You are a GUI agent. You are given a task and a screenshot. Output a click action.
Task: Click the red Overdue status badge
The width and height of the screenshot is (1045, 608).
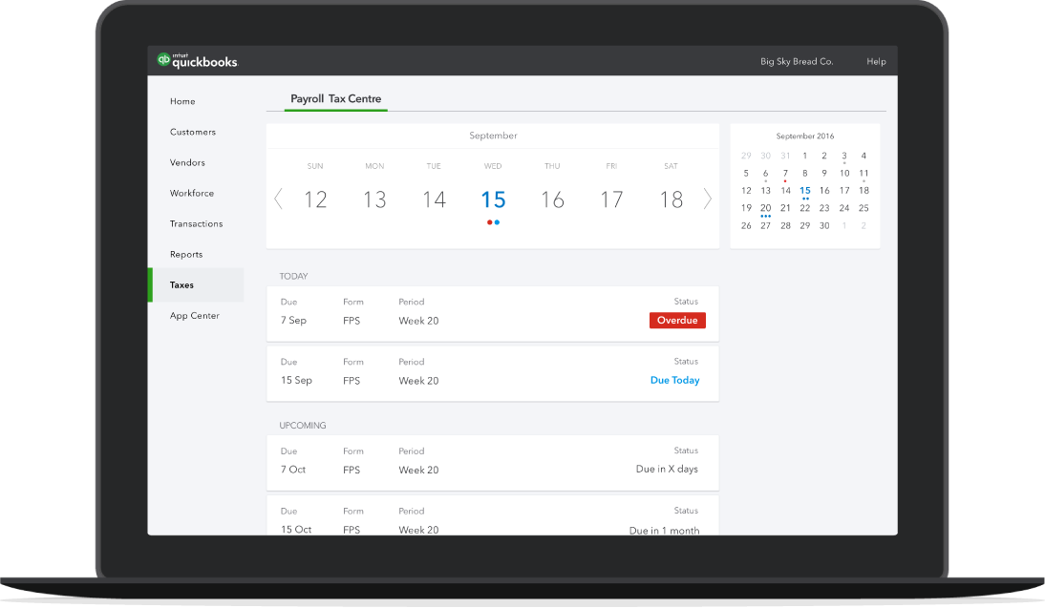tap(677, 321)
